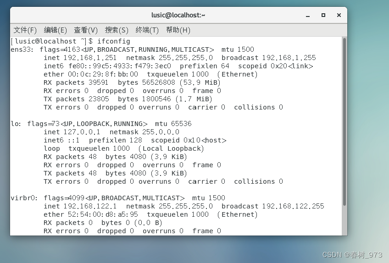The height and width of the screenshot is (263, 389).
Task: Click the (1.7 MiB) value
Action: point(194,99)
